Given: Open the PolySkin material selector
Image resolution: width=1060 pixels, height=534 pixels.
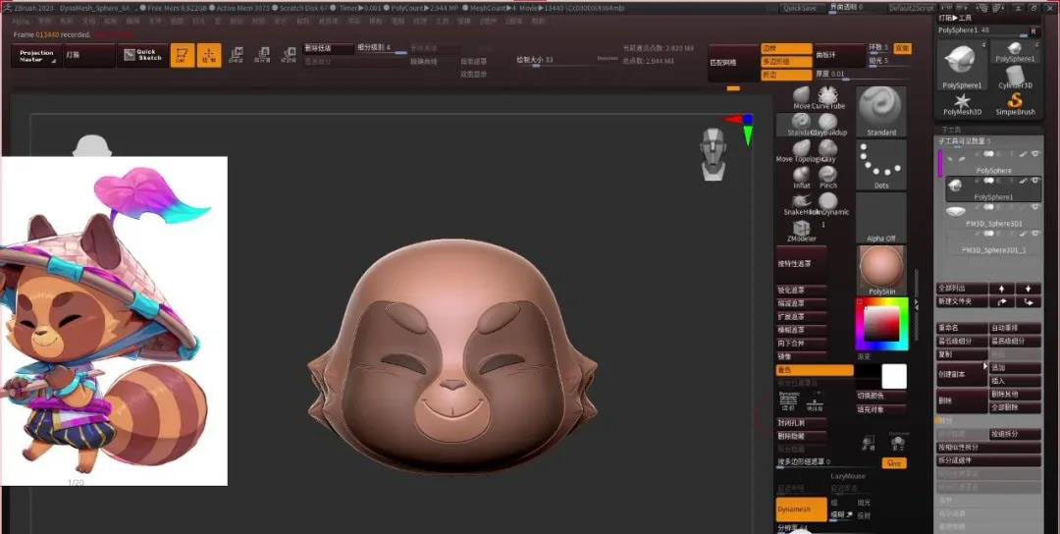Looking at the screenshot, I should (x=881, y=270).
